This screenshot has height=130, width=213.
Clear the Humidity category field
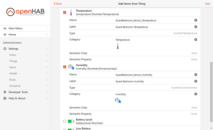pos(195,94)
